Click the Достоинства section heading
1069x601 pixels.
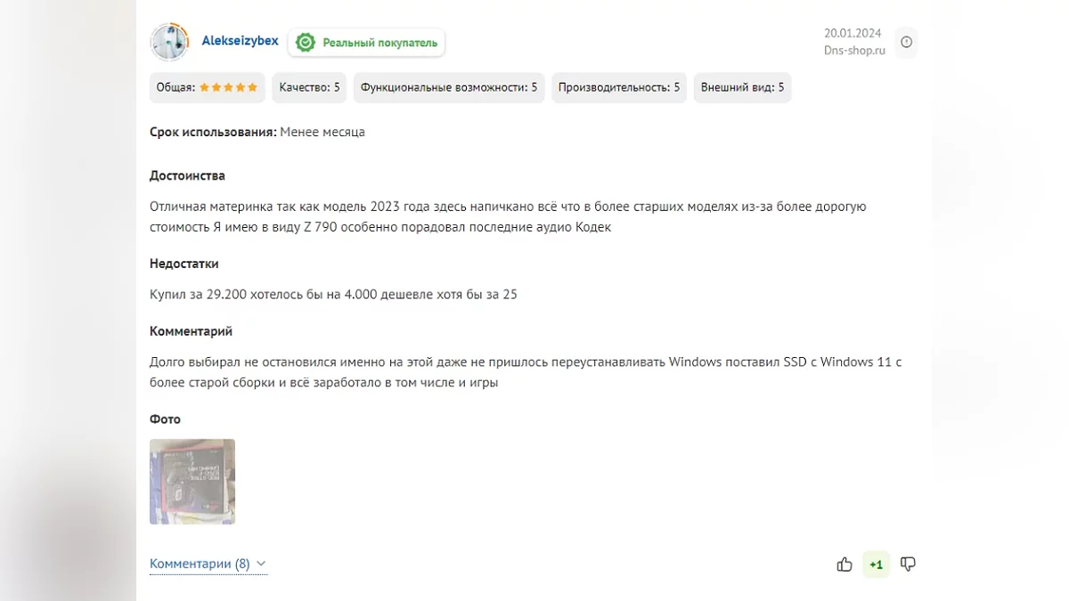(187, 175)
